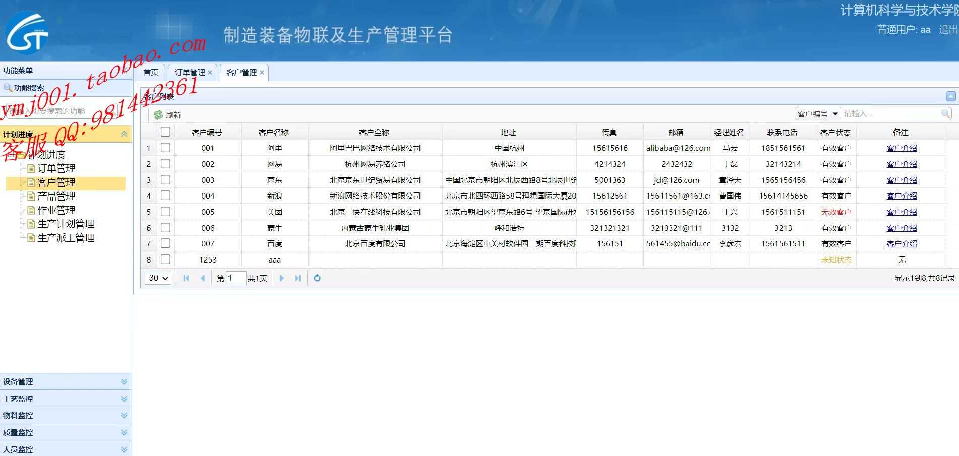Switch to the 首页 tab

(x=151, y=73)
